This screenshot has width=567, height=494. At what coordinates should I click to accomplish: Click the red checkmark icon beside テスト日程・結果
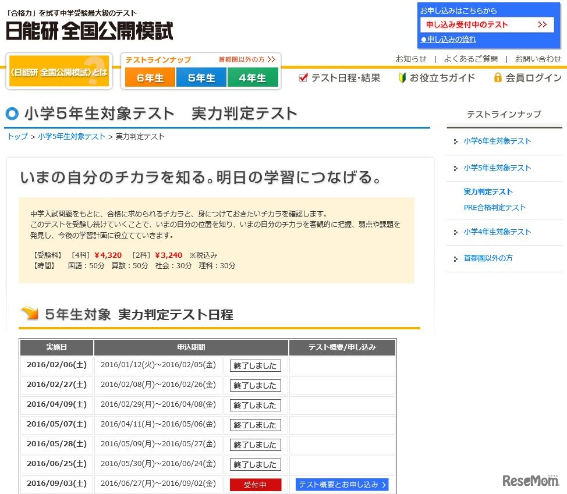click(x=303, y=77)
